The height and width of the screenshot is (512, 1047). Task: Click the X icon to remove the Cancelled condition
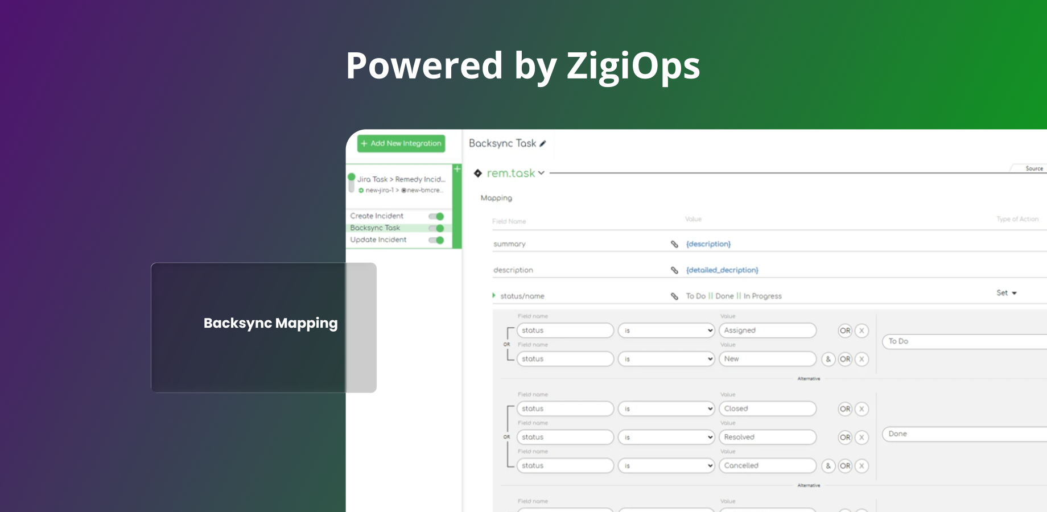pos(862,465)
